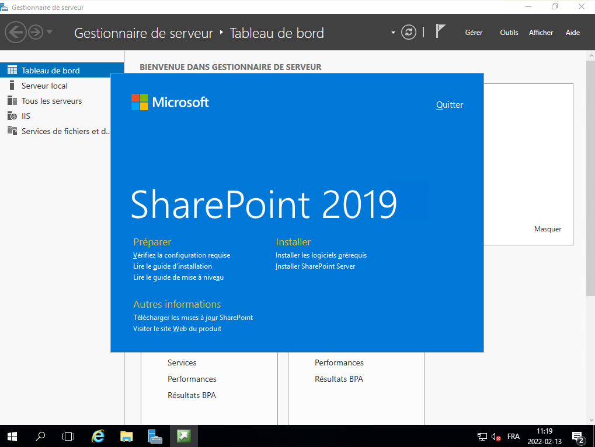The image size is (595, 447).
Task: Click Performances in the right role tile
Action: point(339,362)
